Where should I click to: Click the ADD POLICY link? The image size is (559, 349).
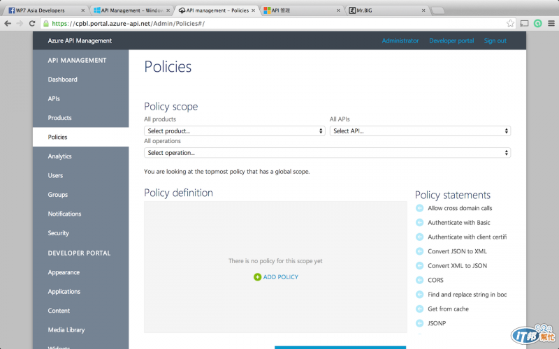281,277
